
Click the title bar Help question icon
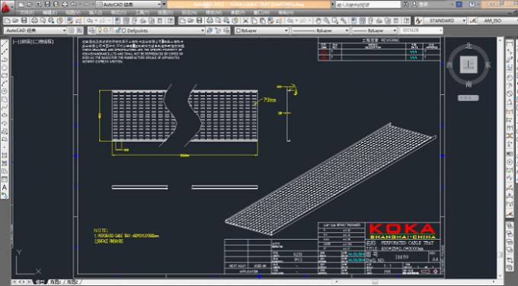[472, 5]
